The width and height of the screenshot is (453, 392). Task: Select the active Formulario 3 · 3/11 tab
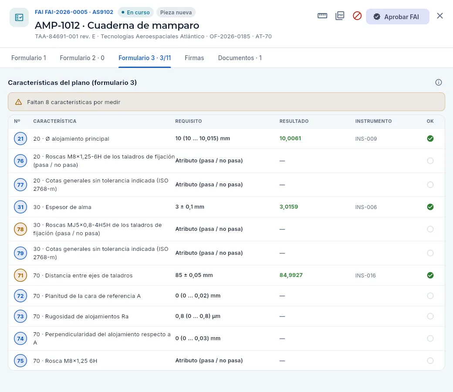click(x=145, y=58)
